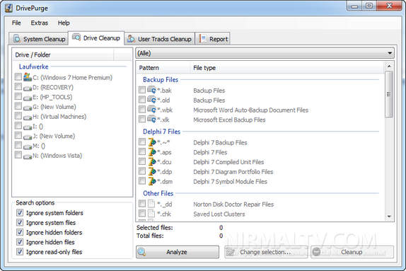Click the file icon beside *.chk
This screenshot has width=406, height=271.
click(151, 214)
